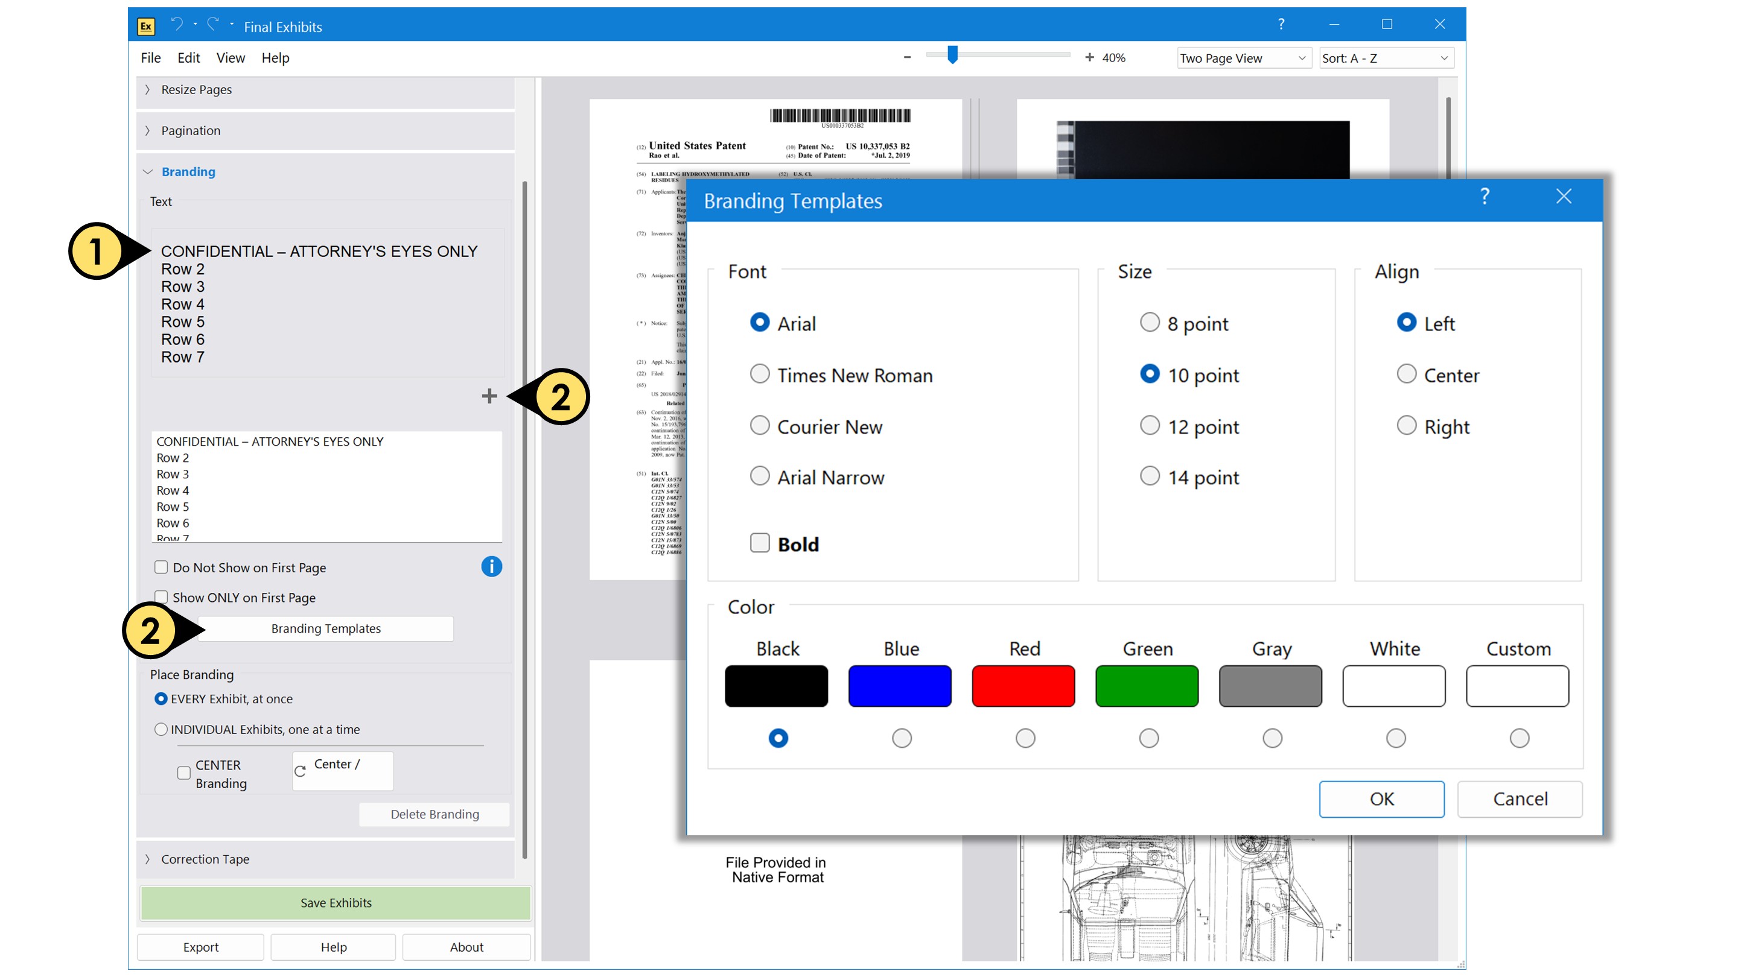The image size is (1738, 977).
Task: Open the View menu
Action: (x=230, y=58)
